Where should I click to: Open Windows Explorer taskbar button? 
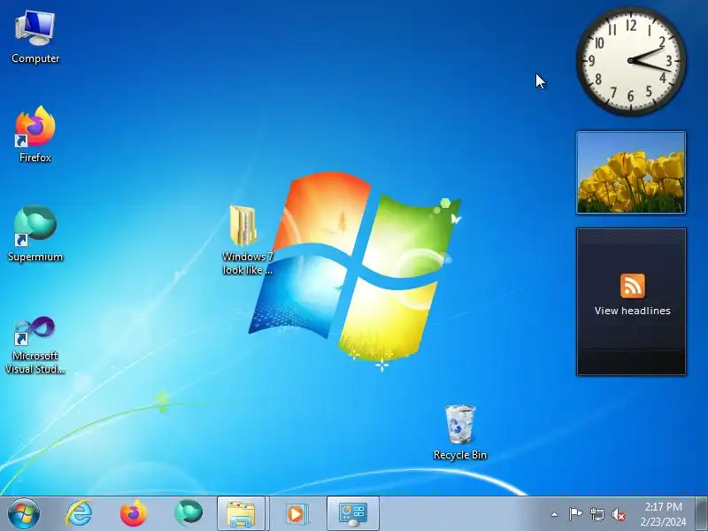(x=242, y=514)
